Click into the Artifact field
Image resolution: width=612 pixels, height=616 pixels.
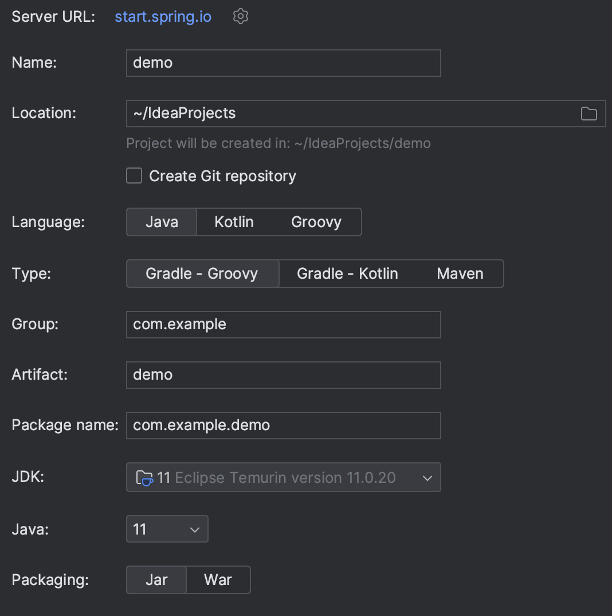(x=284, y=375)
